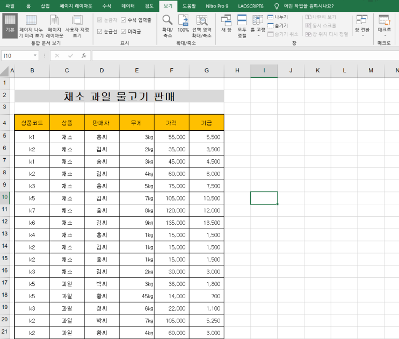
Task: Click inside the formula bar input
Action: pyautogui.click(x=245, y=56)
